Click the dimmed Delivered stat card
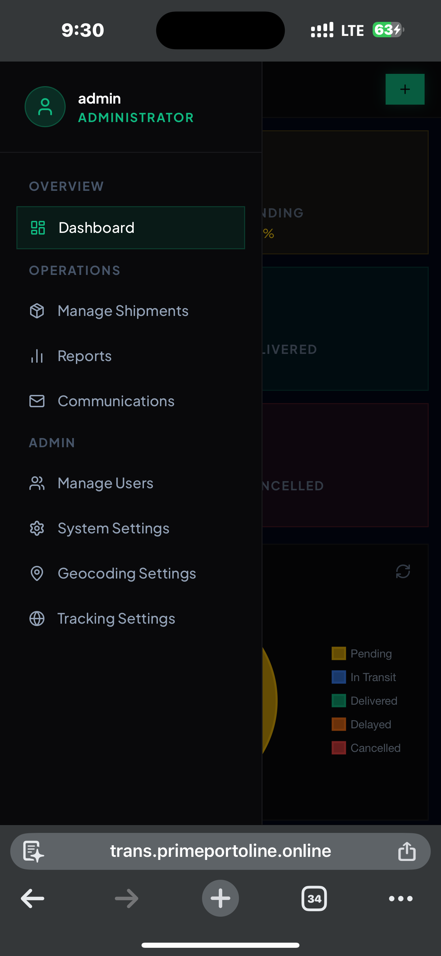 tap(345, 329)
